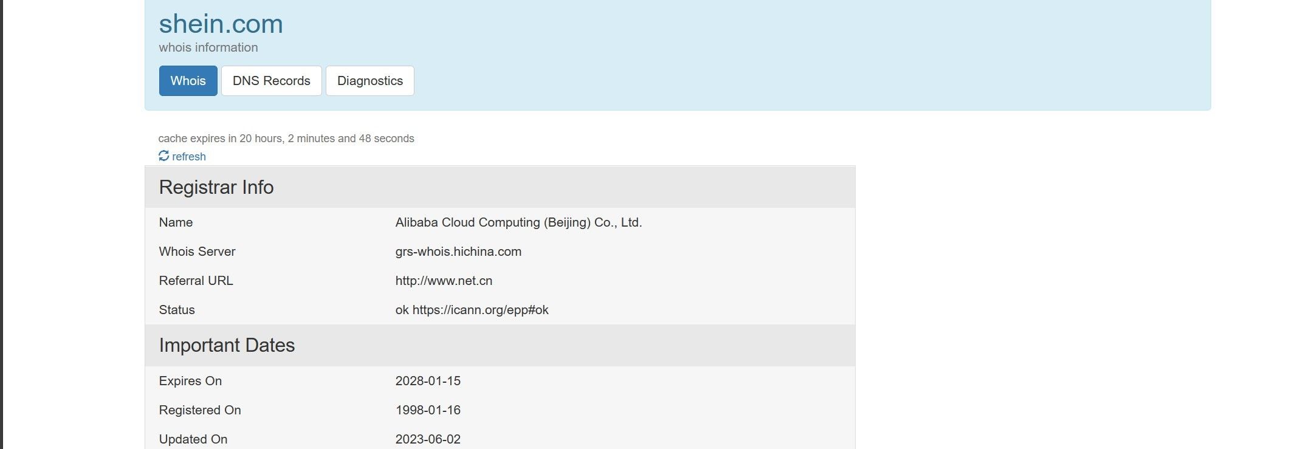Open the Whois tab

coord(188,81)
